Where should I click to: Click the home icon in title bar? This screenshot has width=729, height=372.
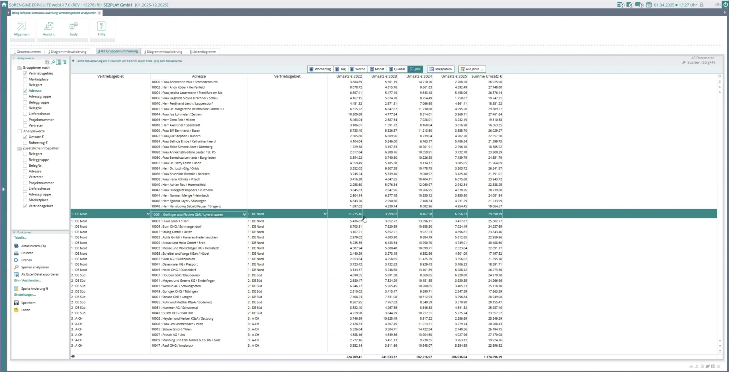coord(4,5)
